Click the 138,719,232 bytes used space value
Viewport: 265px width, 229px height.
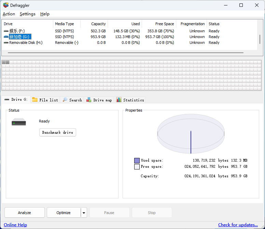(x=211, y=160)
